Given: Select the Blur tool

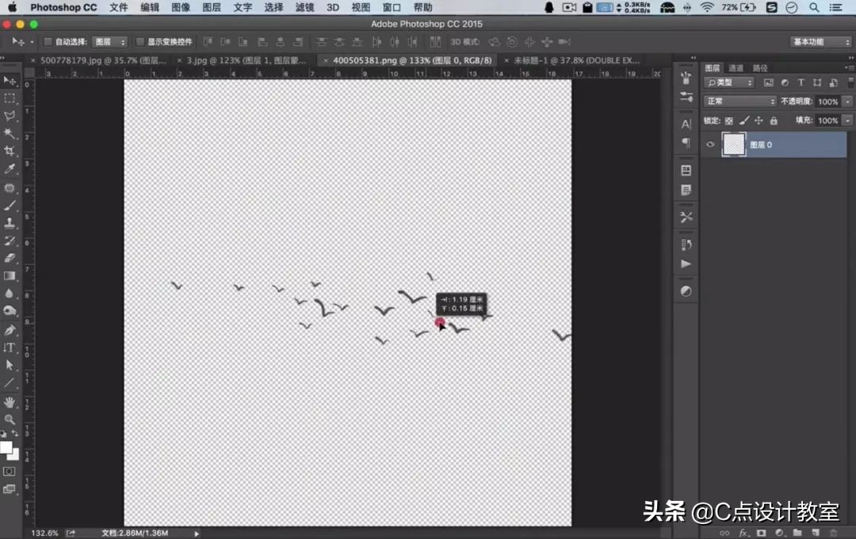Looking at the screenshot, I should [10, 293].
